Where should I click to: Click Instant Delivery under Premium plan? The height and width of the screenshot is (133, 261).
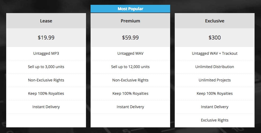[130, 107]
